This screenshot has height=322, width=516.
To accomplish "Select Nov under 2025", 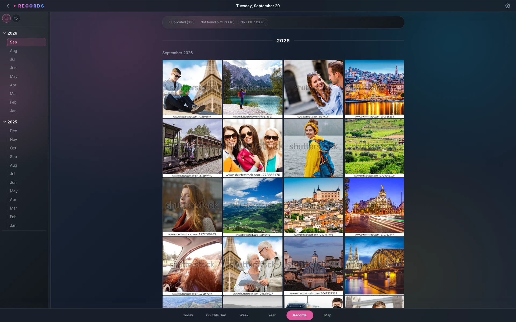I will (26, 140).
